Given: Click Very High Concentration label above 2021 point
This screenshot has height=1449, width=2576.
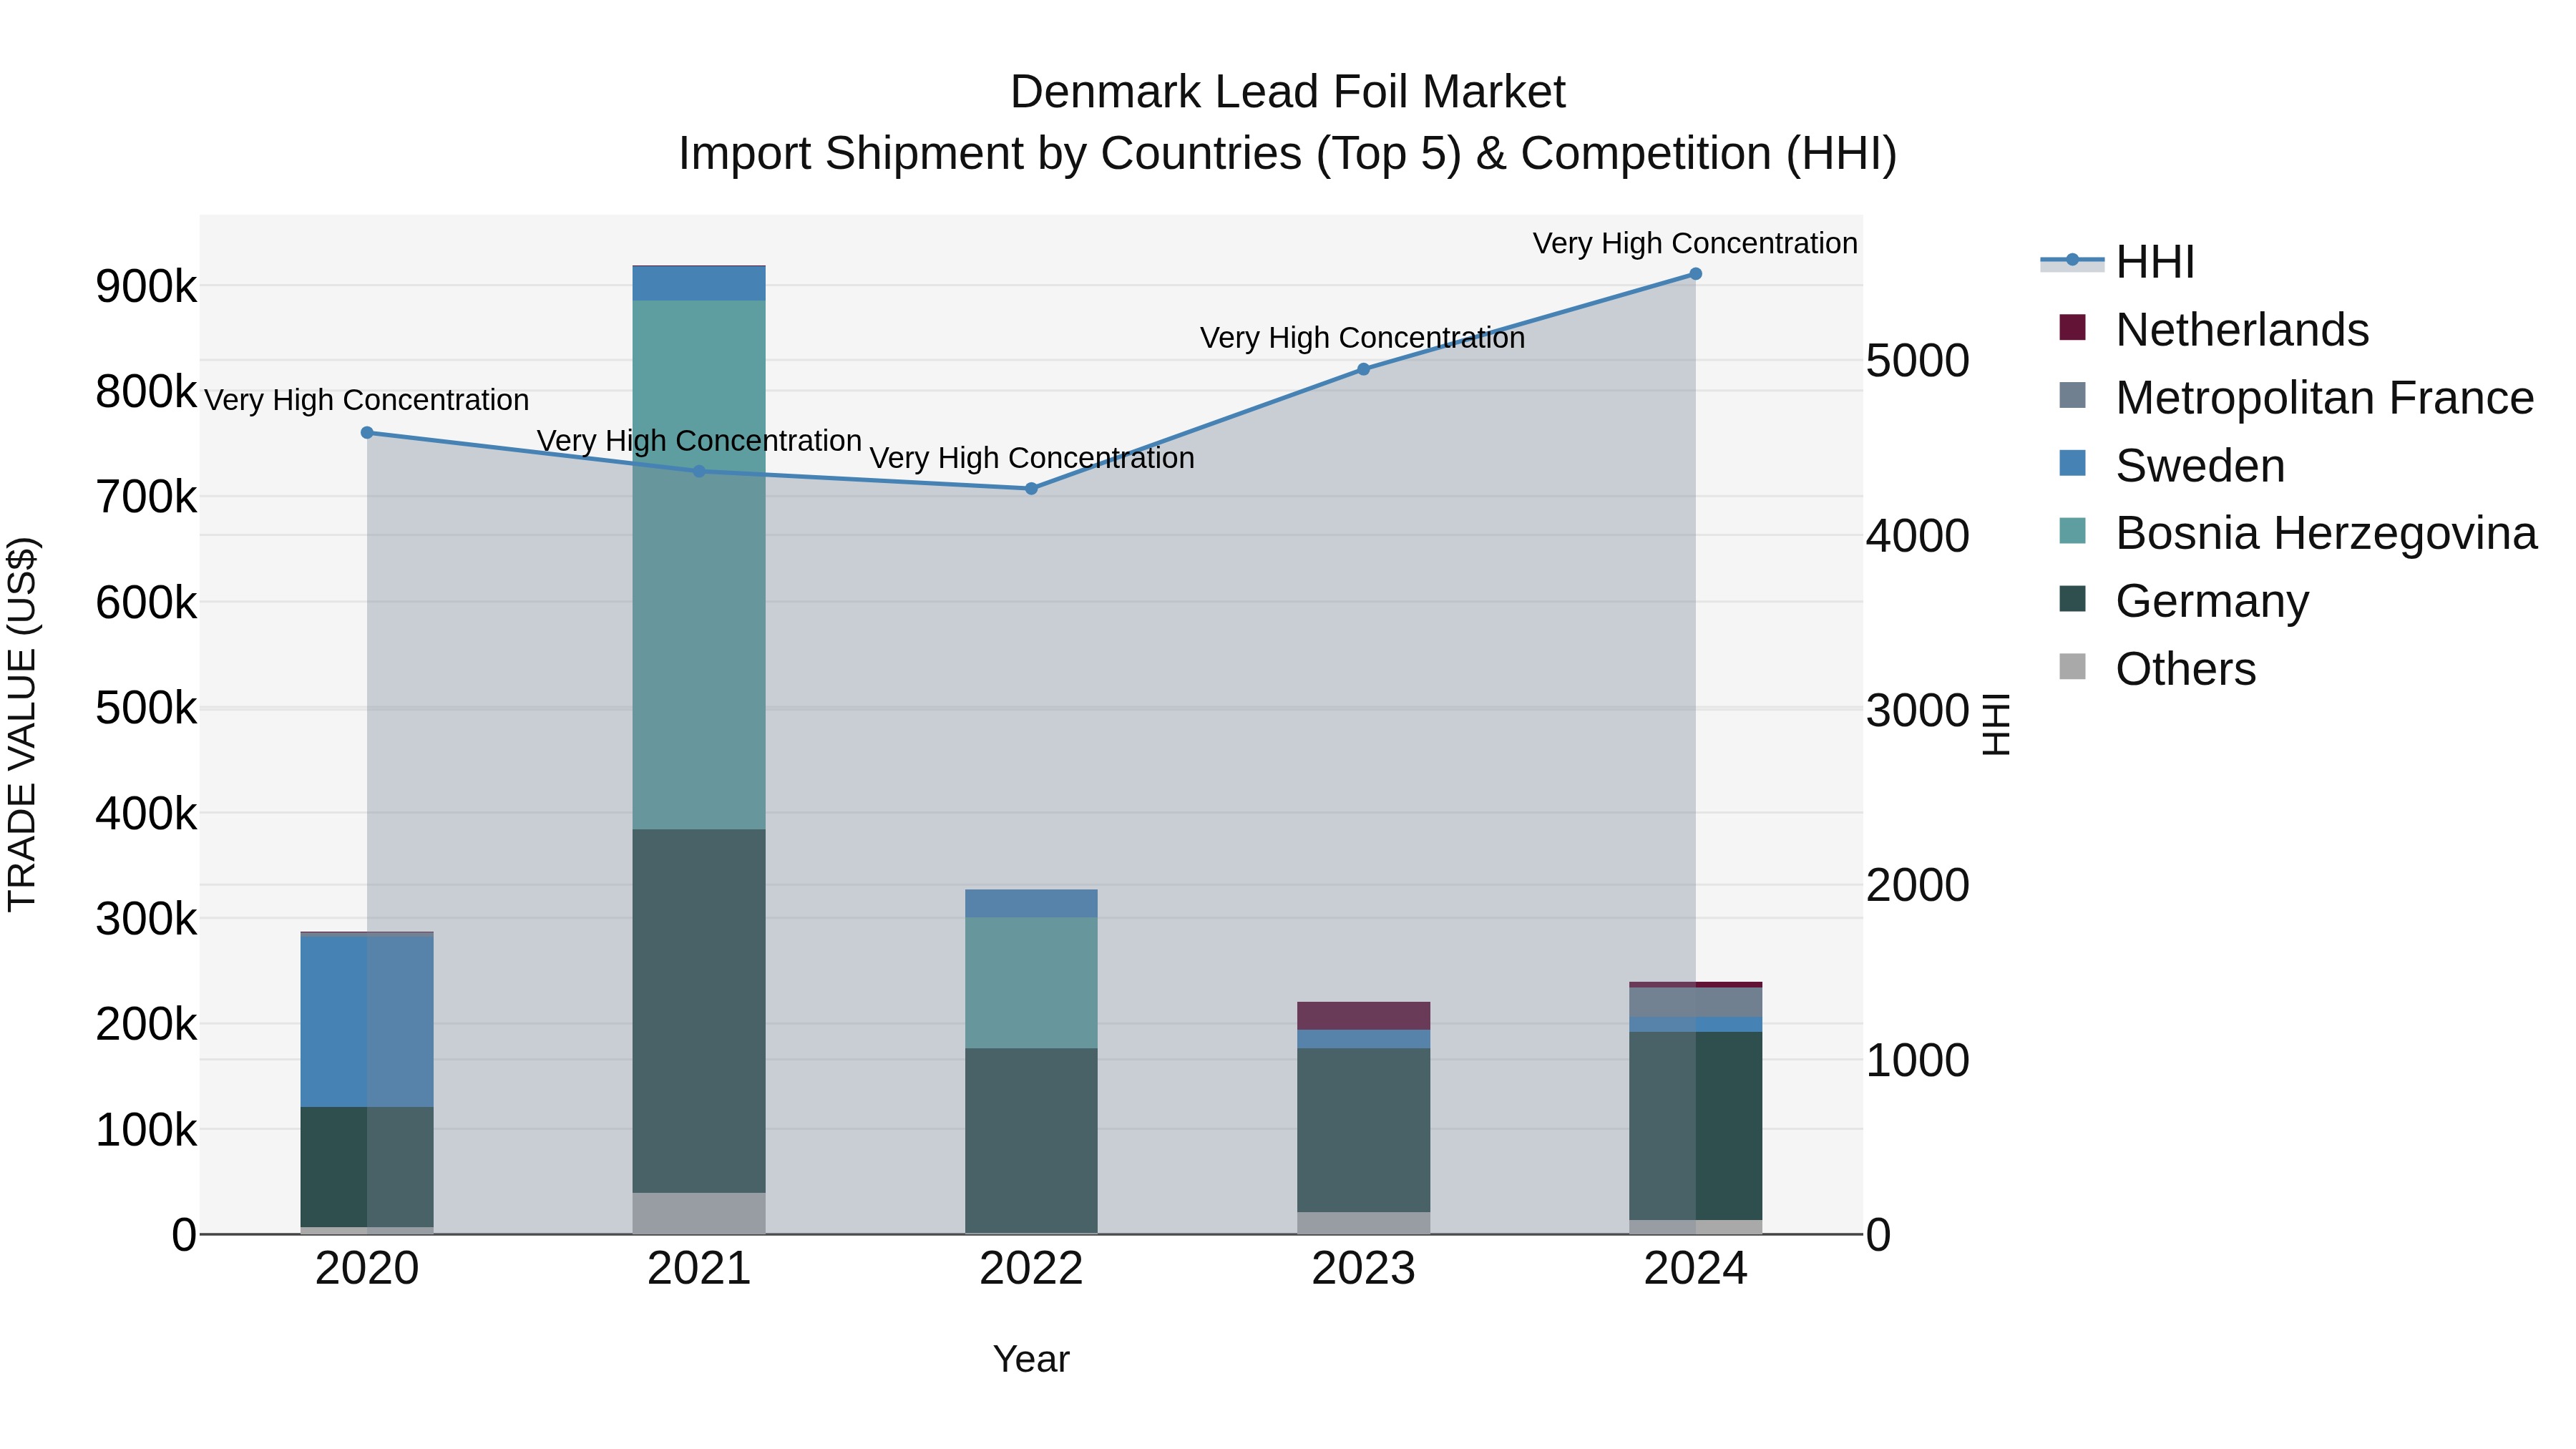Looking at the screenshot, I should tap(699, 441).
